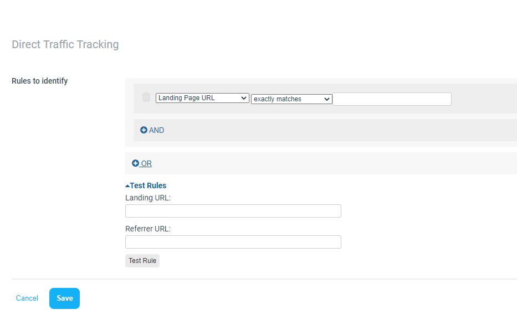Cancel the tracking rule changes

point(27,298)
